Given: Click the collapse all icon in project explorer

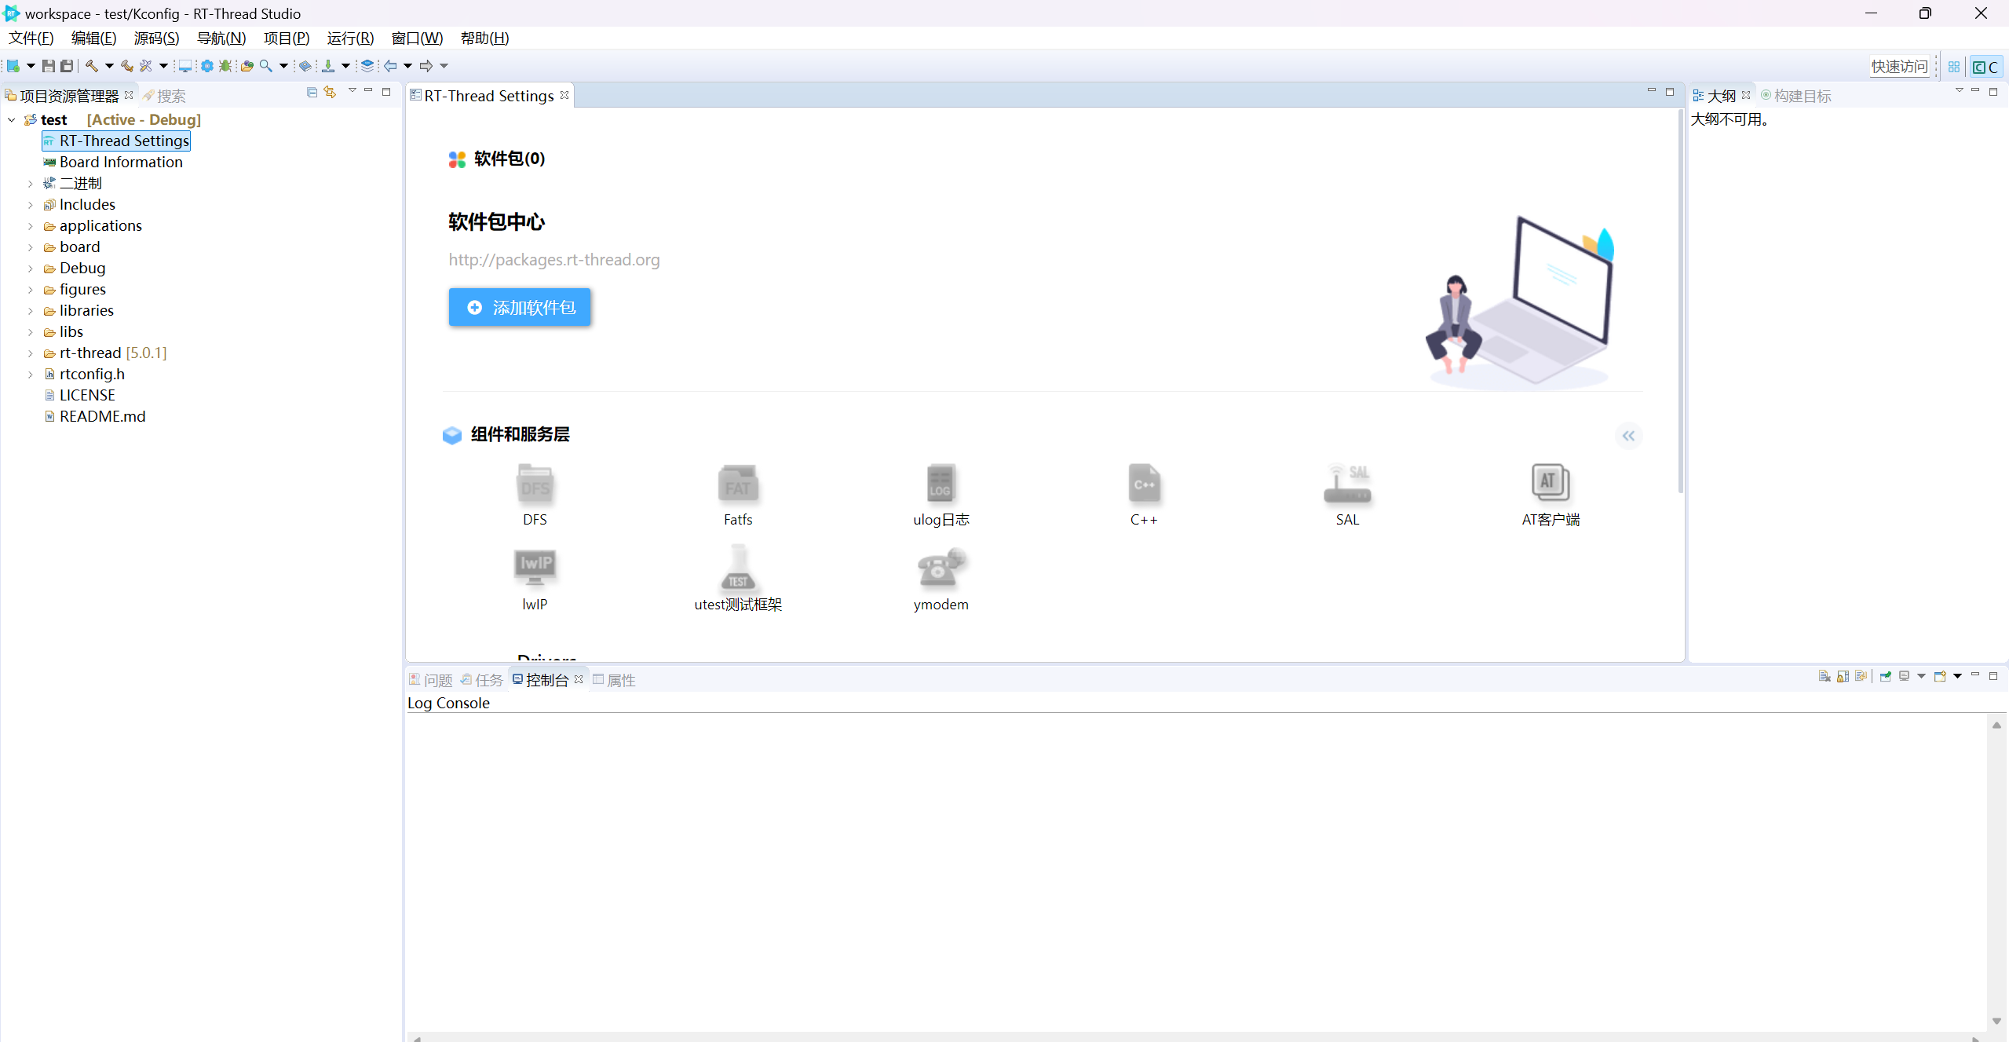Looking at the screenshot, I should click(x=312, y=93).
